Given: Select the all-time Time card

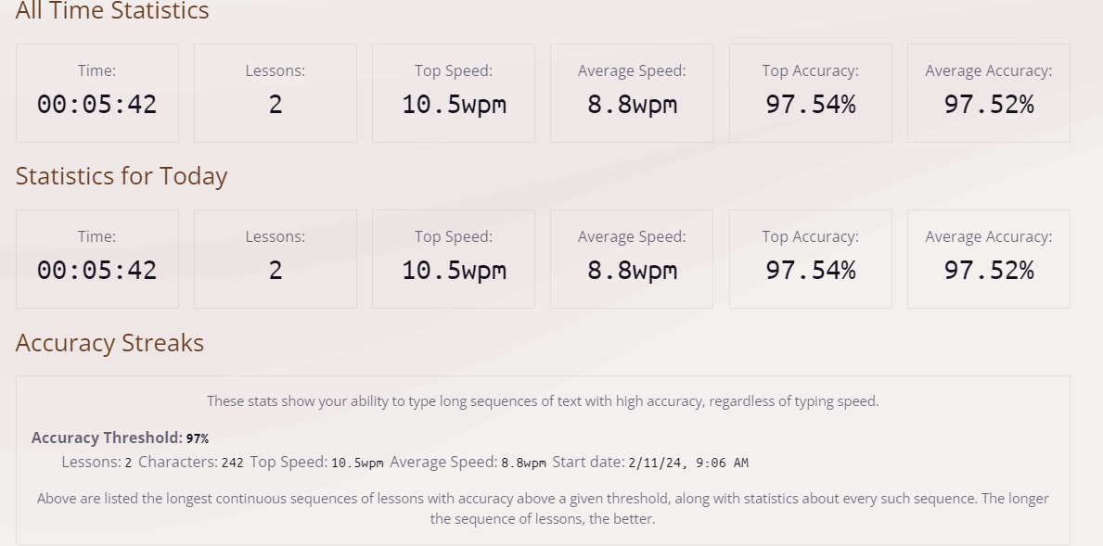Looking at the screenshot, I should (x=97, y=94).
